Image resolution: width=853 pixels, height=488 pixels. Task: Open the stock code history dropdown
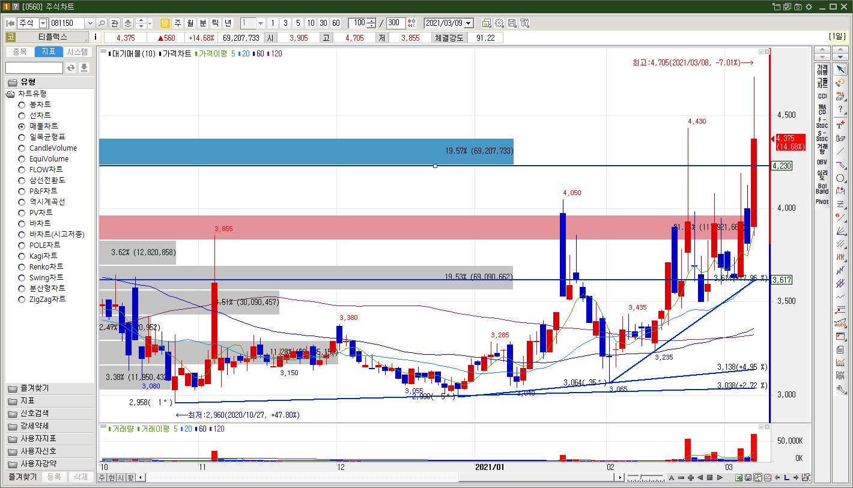pyautogui.click(x=90, y=23)
